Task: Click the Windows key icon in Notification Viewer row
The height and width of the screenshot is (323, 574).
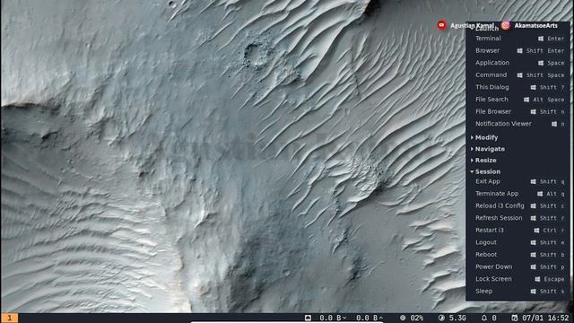Action: coord(554,124)
